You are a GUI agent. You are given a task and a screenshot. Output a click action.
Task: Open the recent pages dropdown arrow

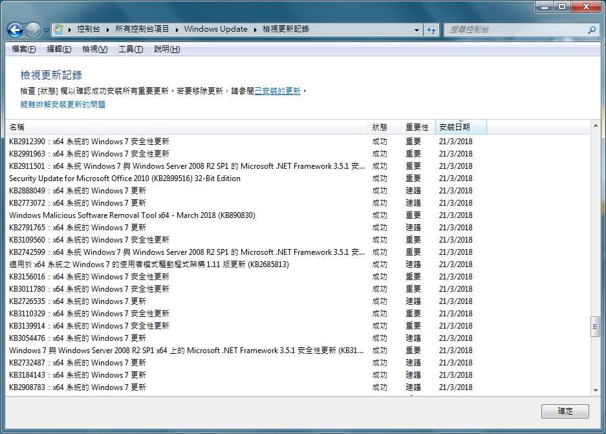46,30
